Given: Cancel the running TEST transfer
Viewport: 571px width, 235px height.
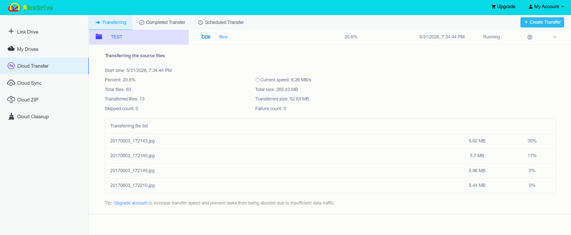Looking at the screenshot, I should point(530,37).
